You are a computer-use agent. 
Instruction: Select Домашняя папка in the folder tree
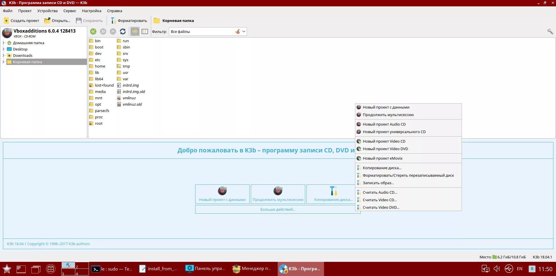(x=28, y=43)
